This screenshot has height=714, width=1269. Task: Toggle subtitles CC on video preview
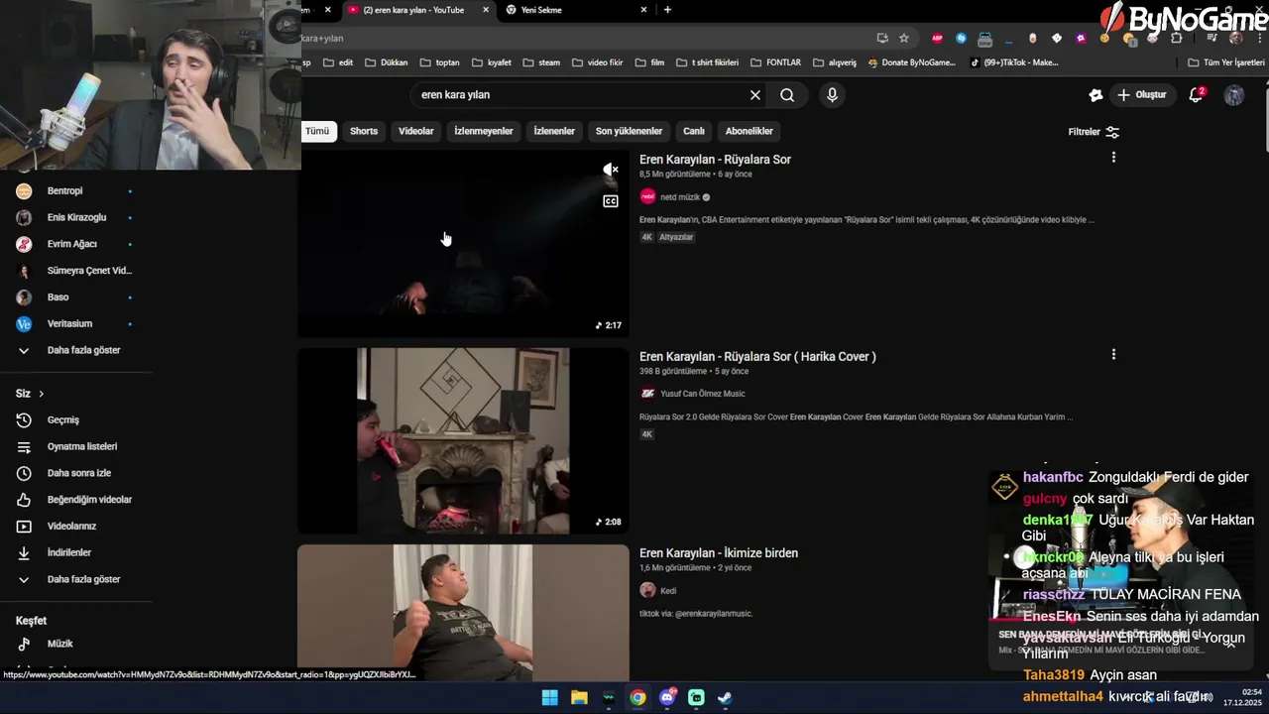[611, 201]
